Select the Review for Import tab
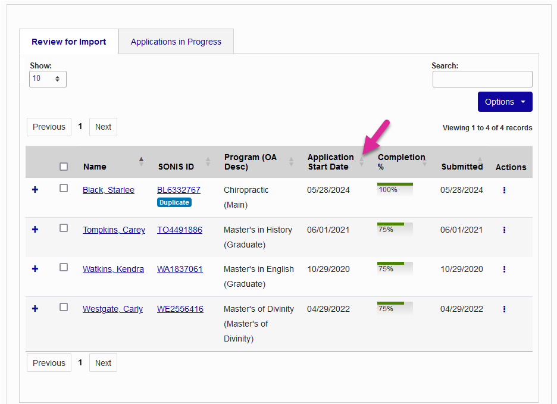The height and width of the screenshot is (404, 557). click(x=68, y=41)
